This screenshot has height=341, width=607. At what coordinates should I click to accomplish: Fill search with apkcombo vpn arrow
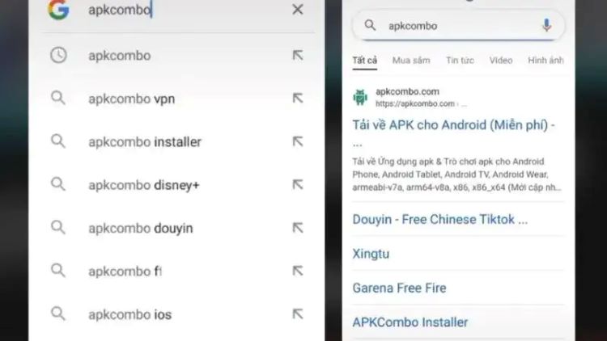[297, 99]
